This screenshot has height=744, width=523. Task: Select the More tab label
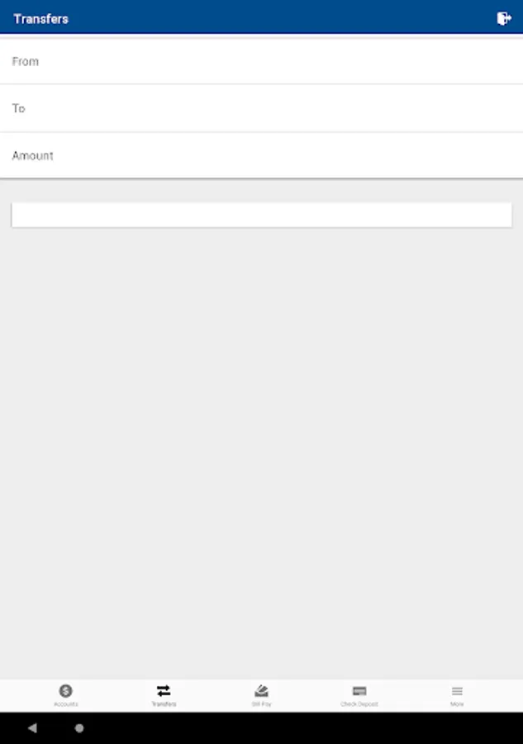[x=457, y=704]
